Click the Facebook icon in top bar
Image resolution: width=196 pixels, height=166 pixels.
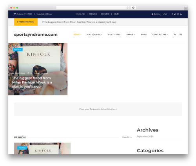(x=172, y=14)
